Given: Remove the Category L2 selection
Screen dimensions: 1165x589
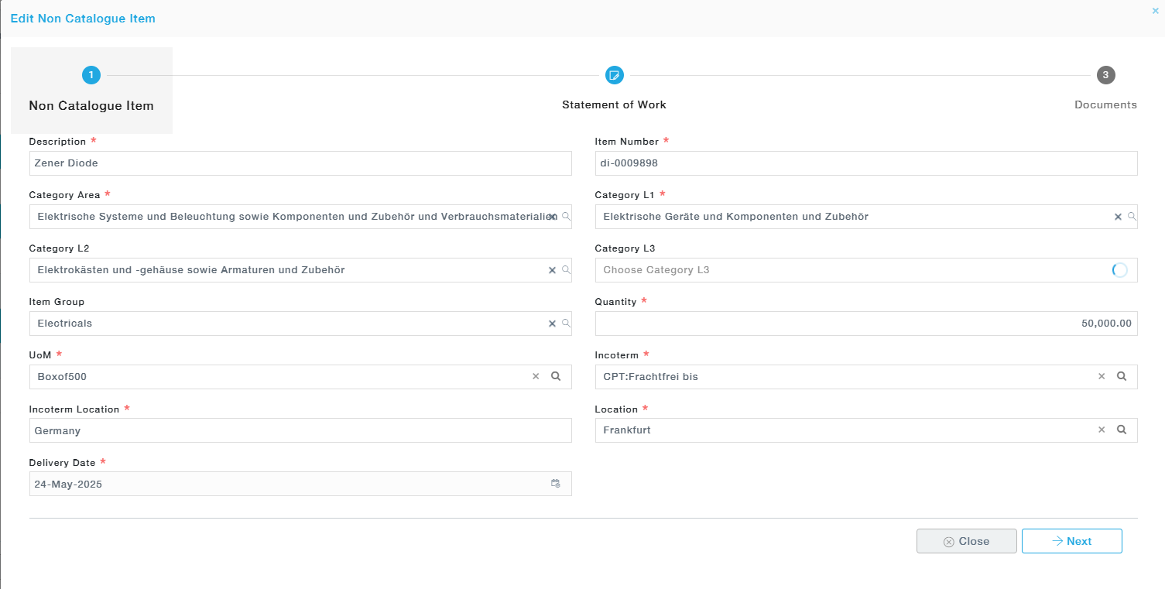Looking at the screenshot, I should point(552,270).
